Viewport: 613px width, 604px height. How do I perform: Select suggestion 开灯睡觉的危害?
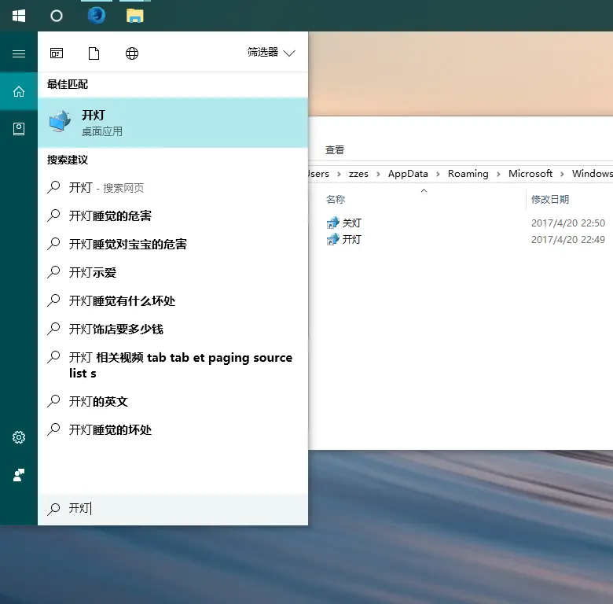click(173, 216)
